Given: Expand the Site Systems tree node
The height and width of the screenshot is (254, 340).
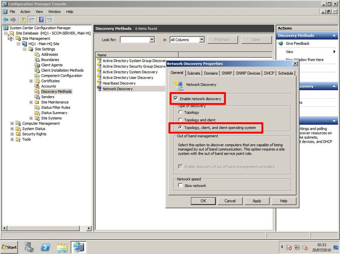Looking at the screenshot, I should tap(31, 118).
